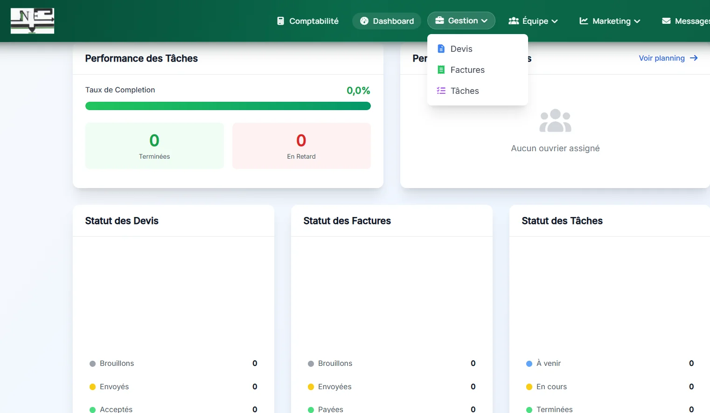
Task: Click the purple Tâches checklist icon
Action: 441,91
